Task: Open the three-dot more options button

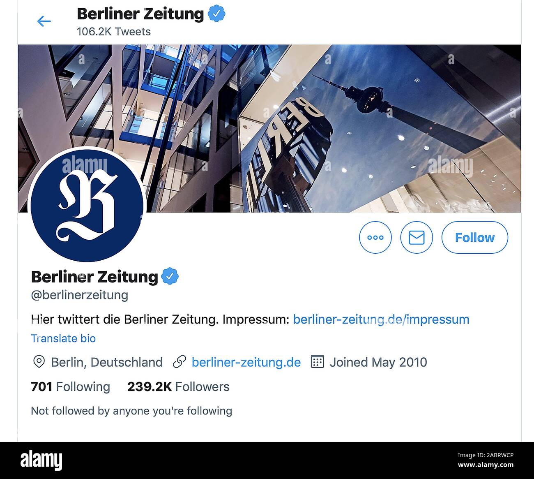Action: pos(375,237)
